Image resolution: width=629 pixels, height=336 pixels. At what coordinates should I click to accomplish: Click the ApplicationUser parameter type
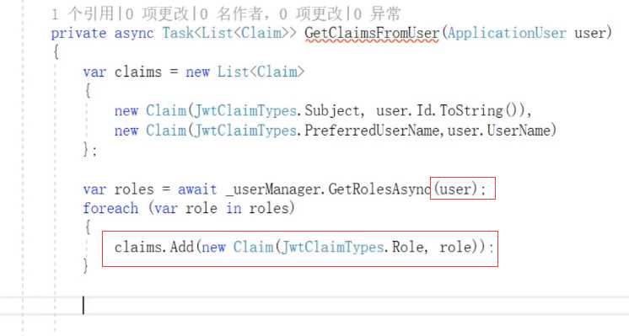[507, 33]
